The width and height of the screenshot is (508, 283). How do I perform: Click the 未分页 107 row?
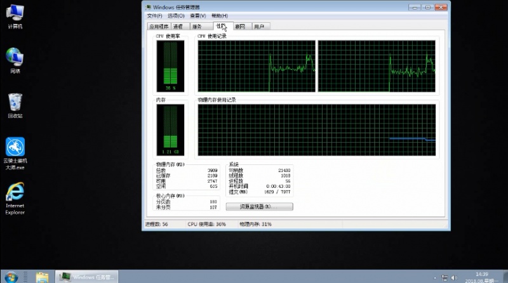pyautogui.click(x=187, y=207)
